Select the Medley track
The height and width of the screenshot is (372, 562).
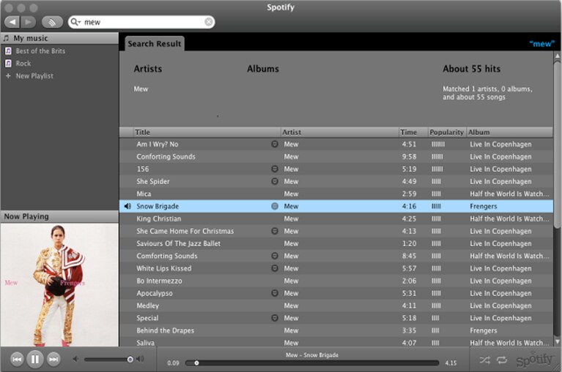click(x=336, y=306)
